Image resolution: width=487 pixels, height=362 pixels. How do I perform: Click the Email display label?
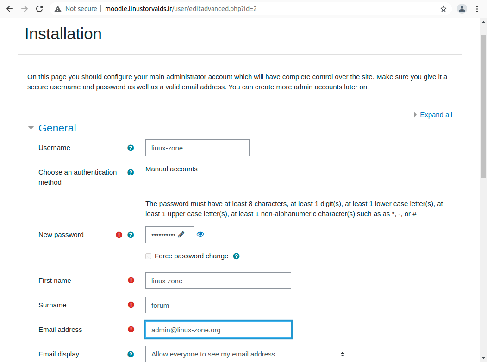59,354
